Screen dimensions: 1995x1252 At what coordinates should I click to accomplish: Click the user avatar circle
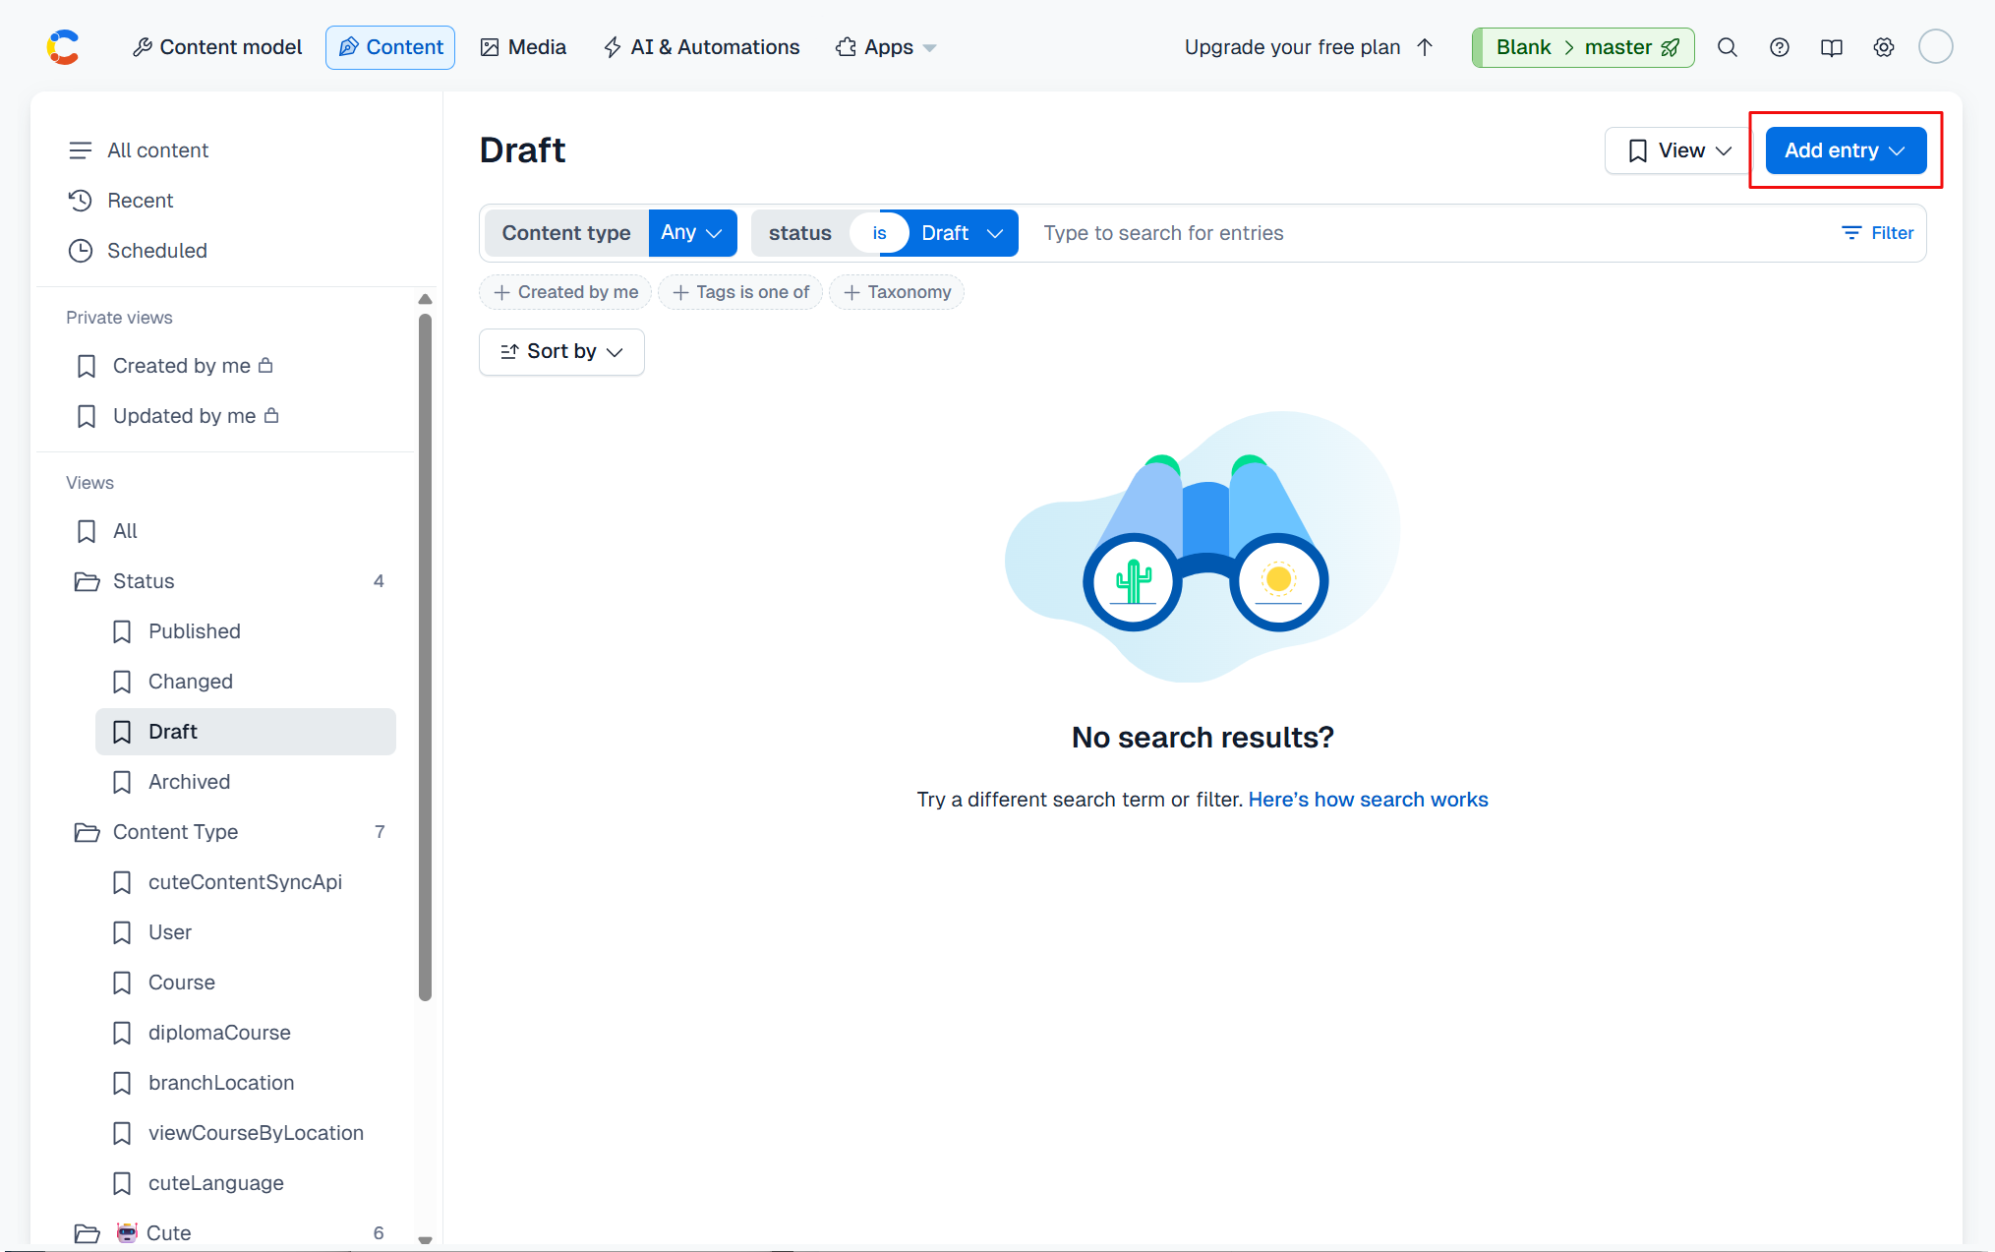point(1935,47)
